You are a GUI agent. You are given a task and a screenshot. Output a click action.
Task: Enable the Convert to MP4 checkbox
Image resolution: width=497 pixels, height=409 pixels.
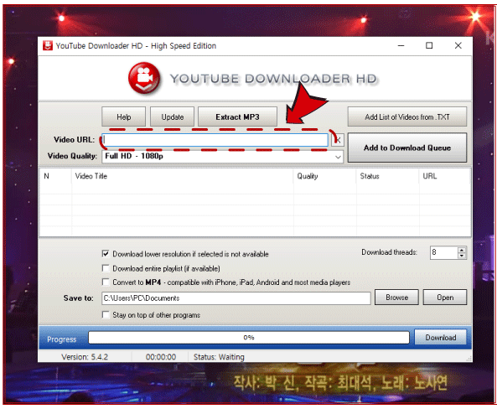point(106,282)
